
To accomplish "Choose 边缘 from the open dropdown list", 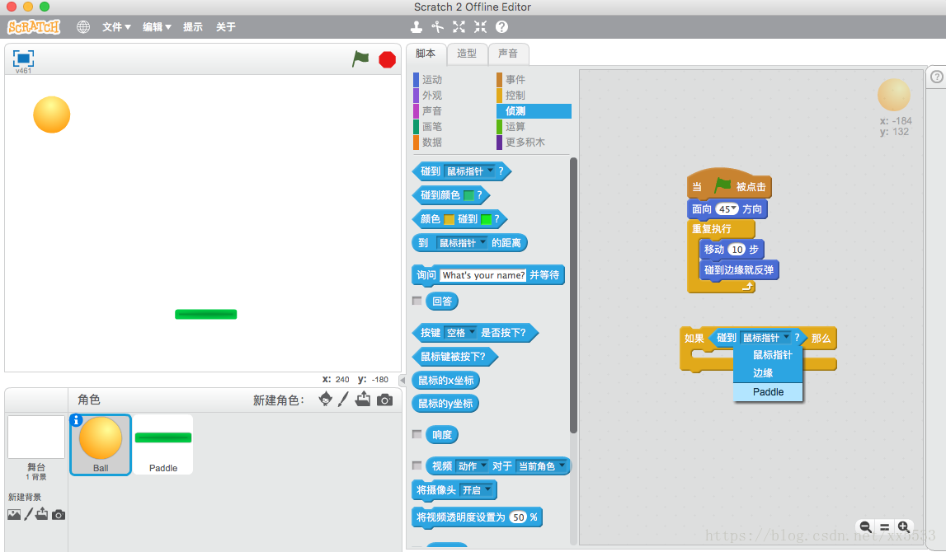I will point(768,373).
